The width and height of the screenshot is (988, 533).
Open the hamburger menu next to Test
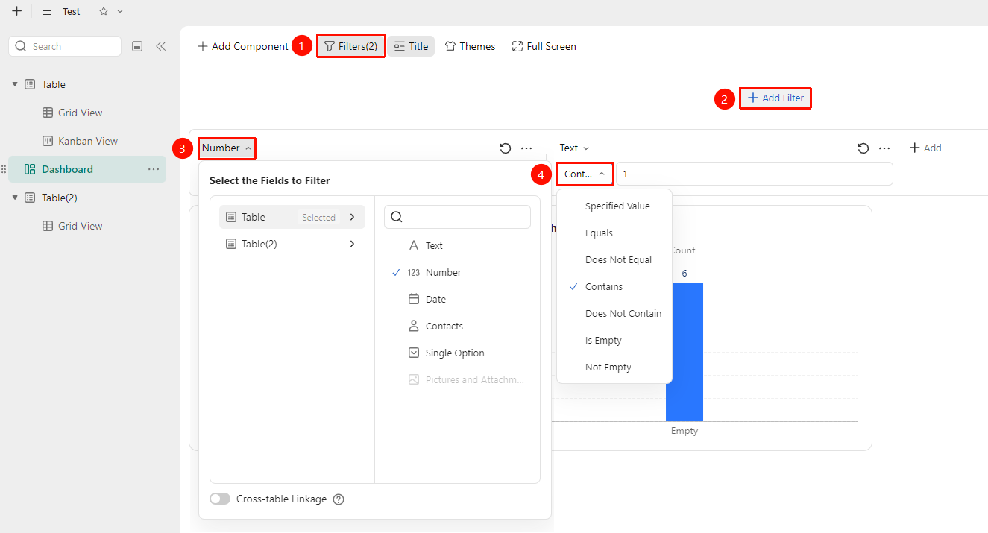(x=47, y=11)
